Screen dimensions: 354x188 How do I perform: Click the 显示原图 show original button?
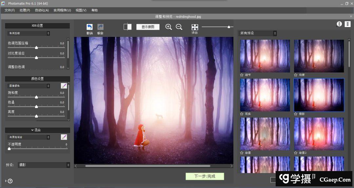[x=148, y=27]
